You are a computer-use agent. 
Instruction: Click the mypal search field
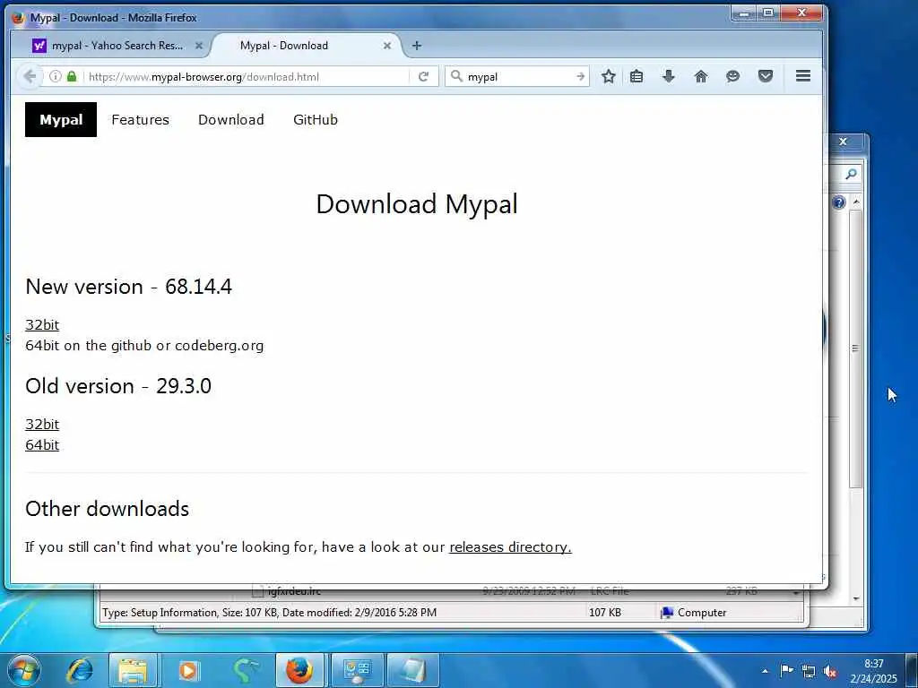518,77
